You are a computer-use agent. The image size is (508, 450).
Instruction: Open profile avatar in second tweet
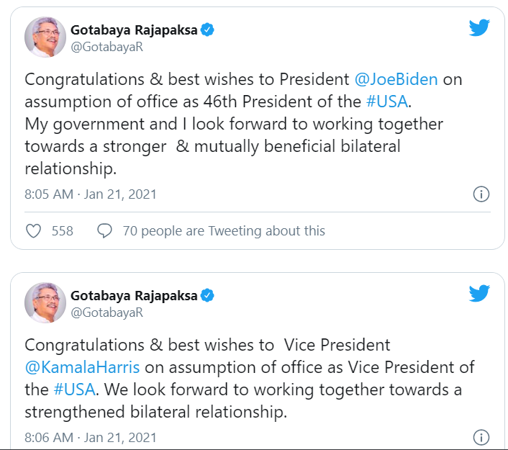pyautogui.click(x=45, y=302)
